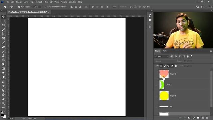Select the Dodge tool

coord(3,77)
